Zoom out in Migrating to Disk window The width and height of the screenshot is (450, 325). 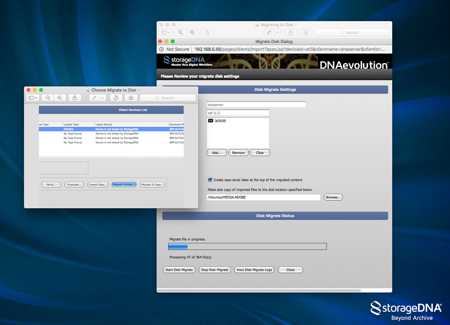click(180, 33)
